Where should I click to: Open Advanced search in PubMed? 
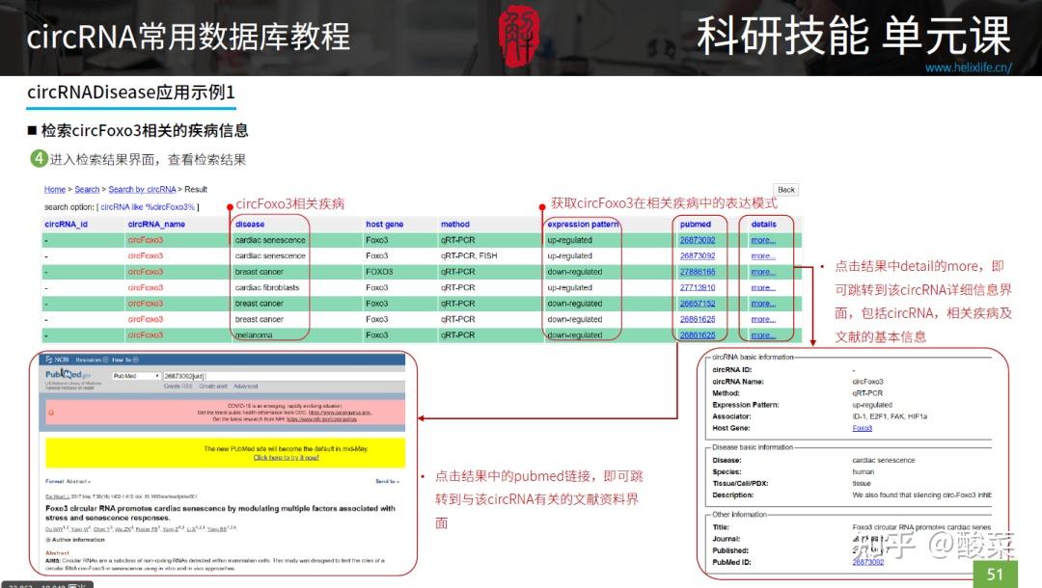pyautogui.click(x=246, y=387)
